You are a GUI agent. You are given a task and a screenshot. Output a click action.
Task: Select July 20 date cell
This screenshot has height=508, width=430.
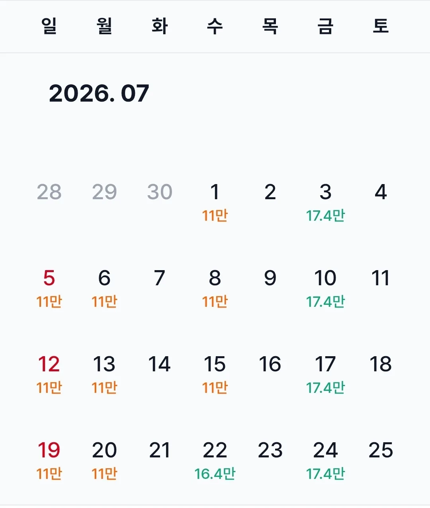point(104,461)
